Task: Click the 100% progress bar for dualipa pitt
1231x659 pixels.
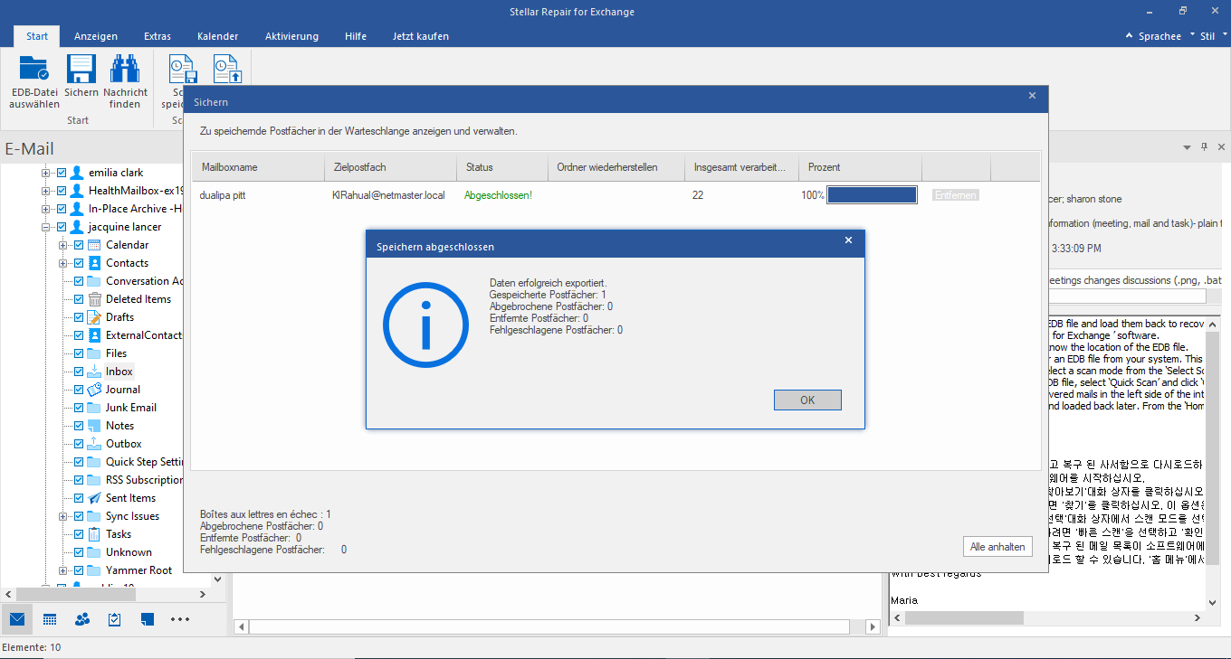Action: [872, 195]
